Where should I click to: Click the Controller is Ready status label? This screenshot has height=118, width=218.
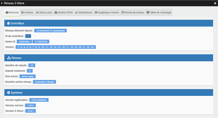pos(45,82)
